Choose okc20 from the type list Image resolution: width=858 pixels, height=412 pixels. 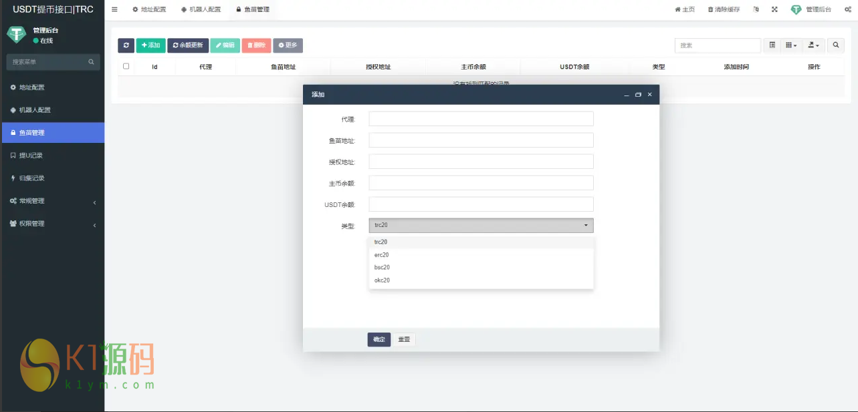(x=481, y=280)
